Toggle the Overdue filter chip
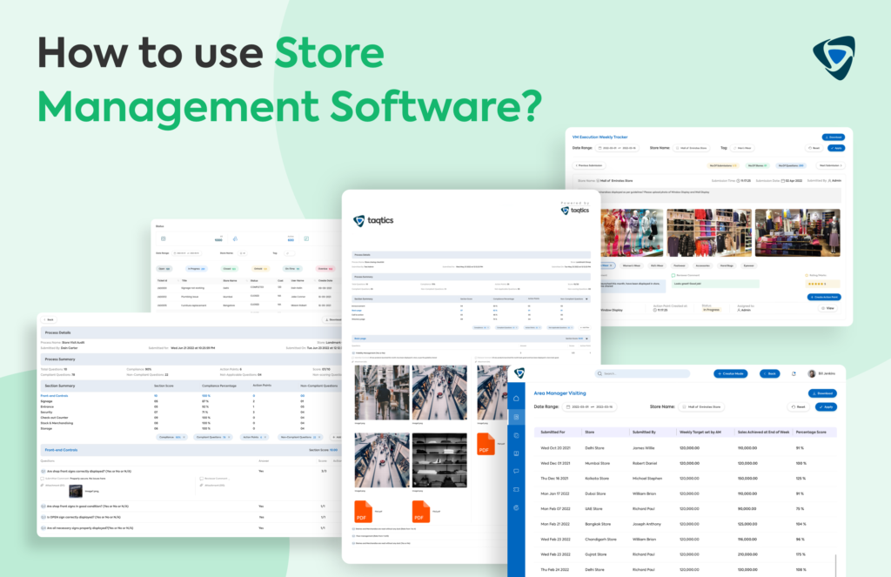Screen dimensions: 891x577 coord(325,268)
